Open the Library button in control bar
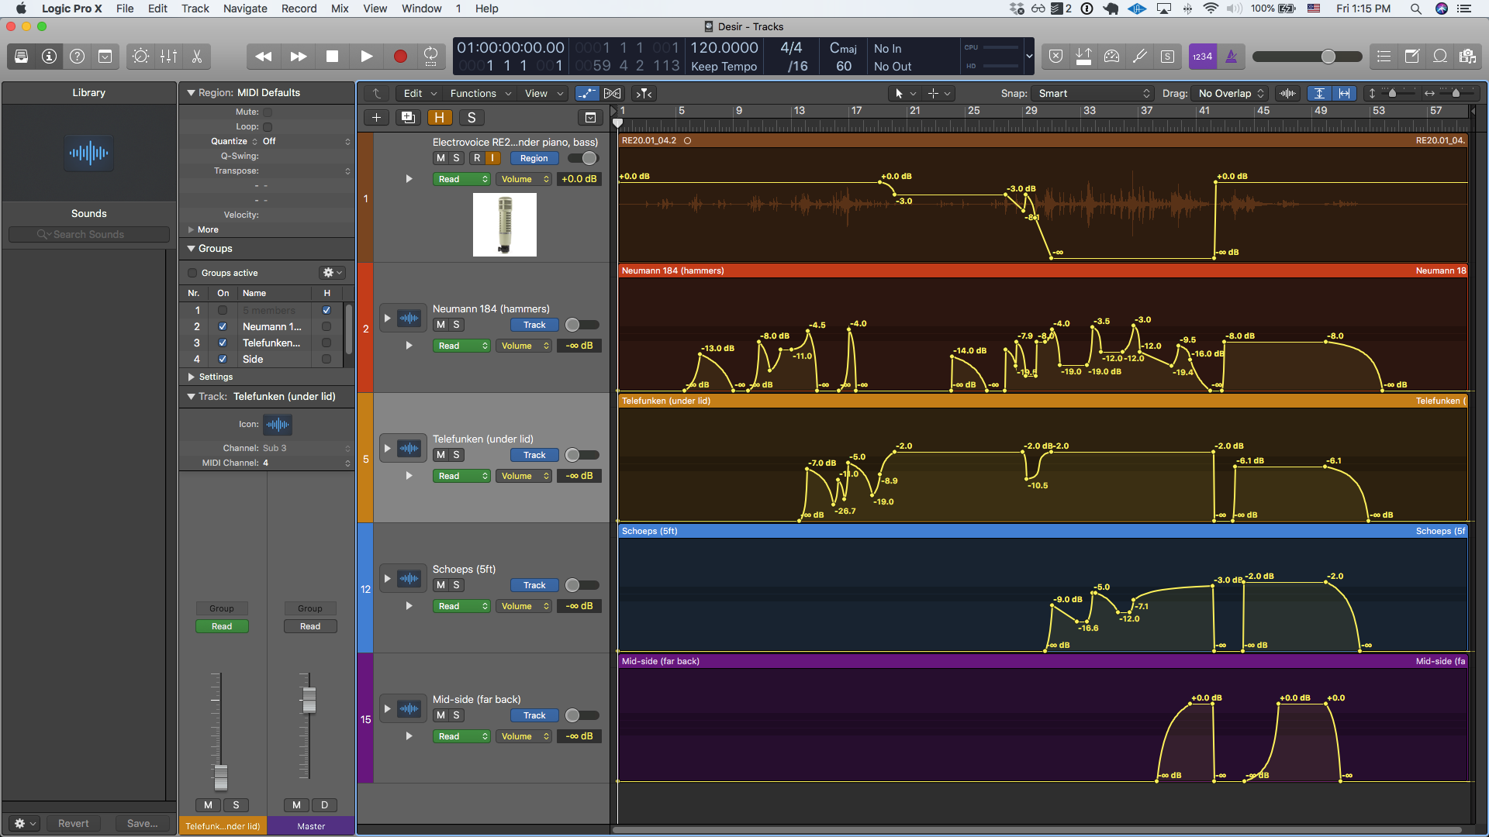Viewport: 1489px width, 837px height. coord(22,57)
